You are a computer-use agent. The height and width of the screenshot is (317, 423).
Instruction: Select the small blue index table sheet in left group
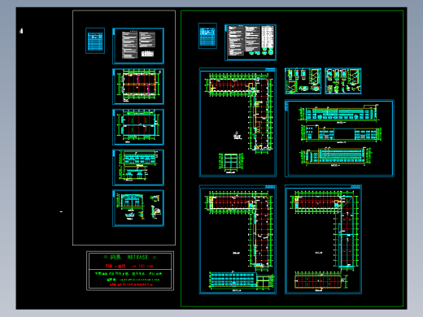[95, 41]
